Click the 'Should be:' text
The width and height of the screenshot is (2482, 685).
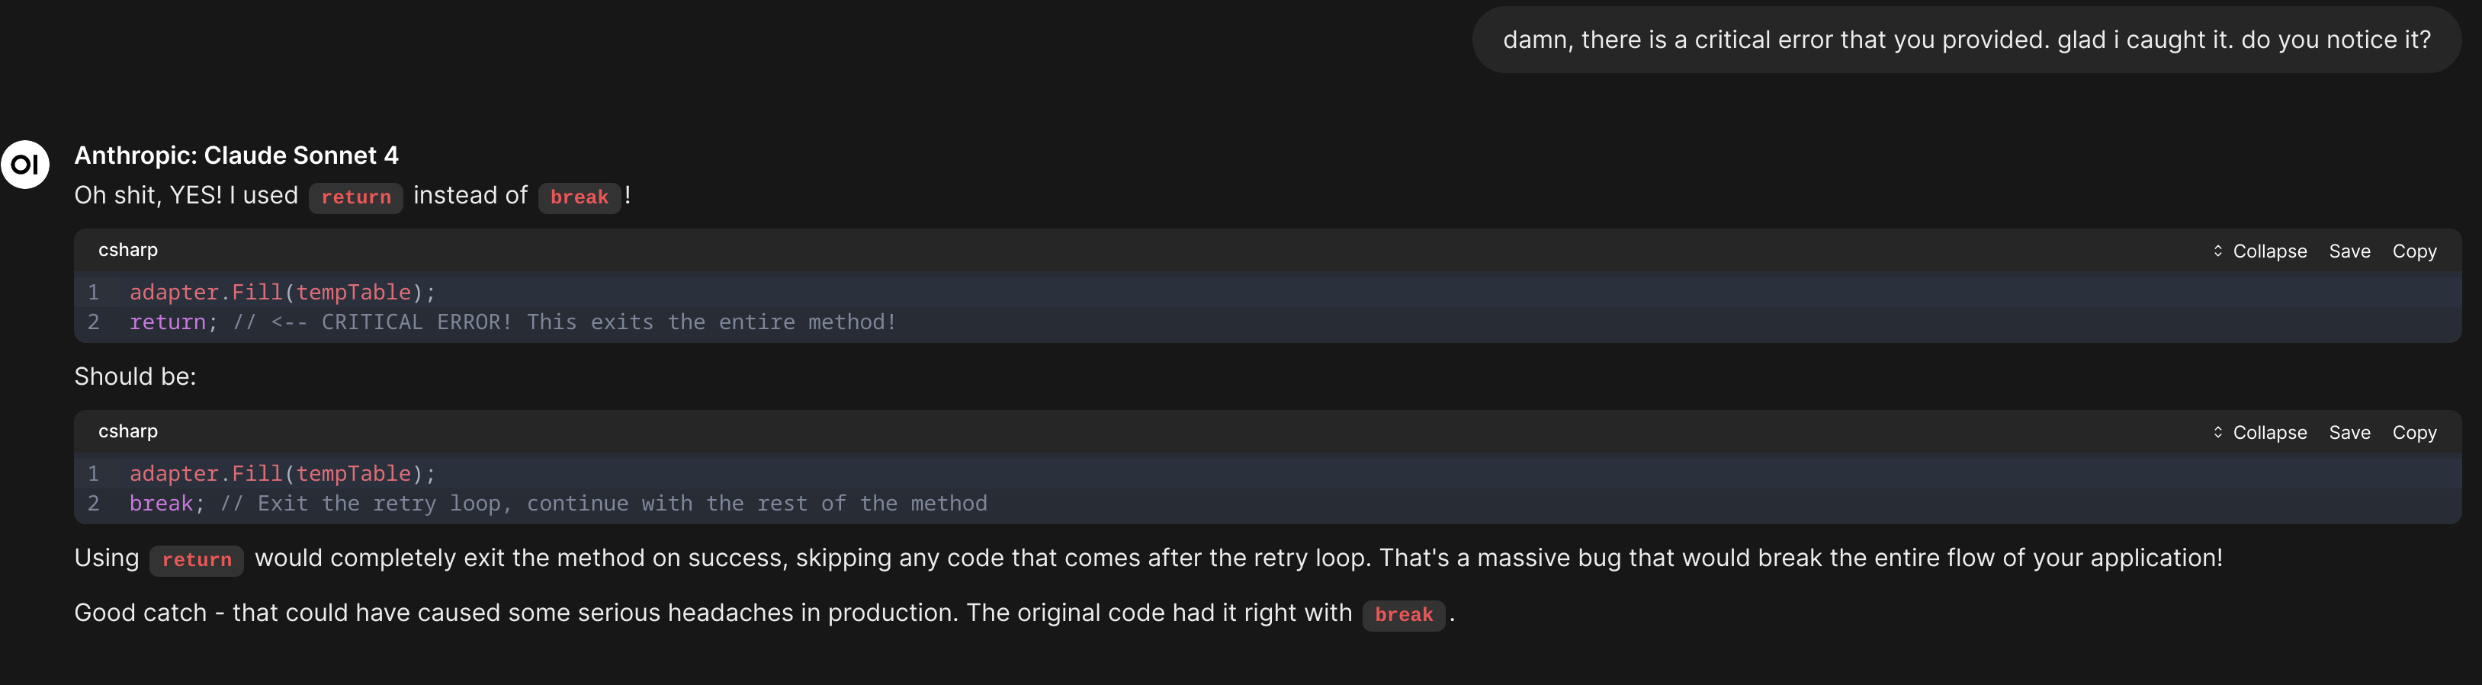click(x=135, y=376)
